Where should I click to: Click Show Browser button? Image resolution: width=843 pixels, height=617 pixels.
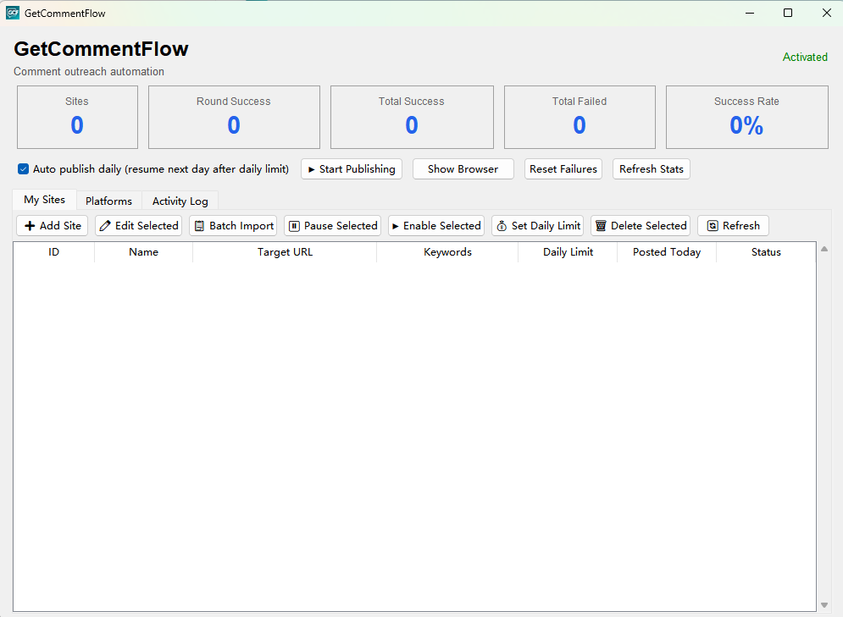click(x=463, y=169)
